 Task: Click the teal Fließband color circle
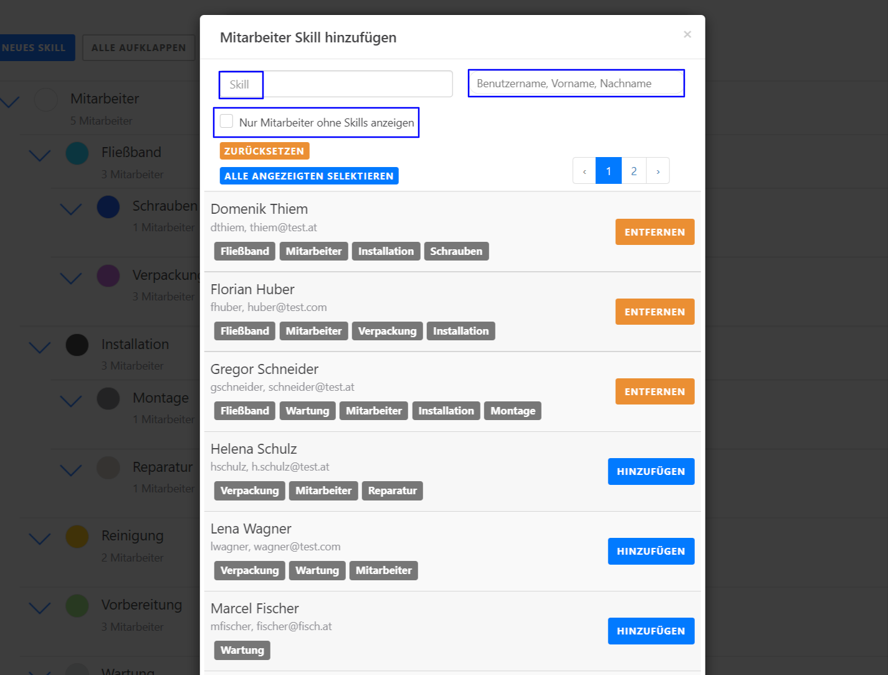coord(77,153)
